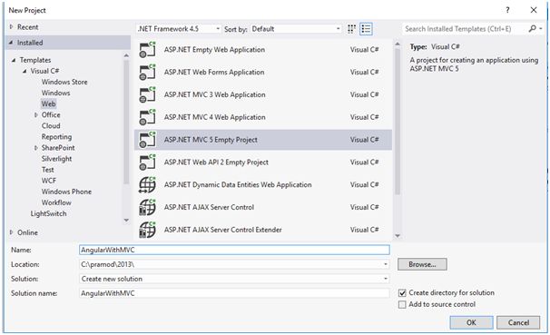550x335 pixels.
Task: Select the WCF category
Action: pos(49,181)
